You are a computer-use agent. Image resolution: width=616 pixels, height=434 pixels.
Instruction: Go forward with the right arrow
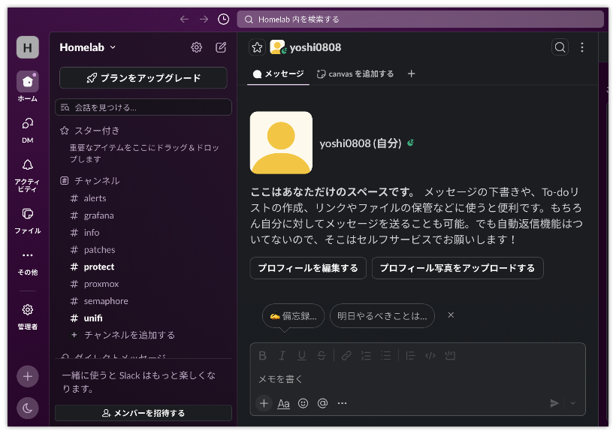point(204,19)
